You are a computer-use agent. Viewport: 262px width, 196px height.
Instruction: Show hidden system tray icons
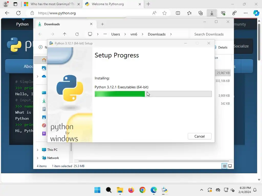(x=202, y=190)
